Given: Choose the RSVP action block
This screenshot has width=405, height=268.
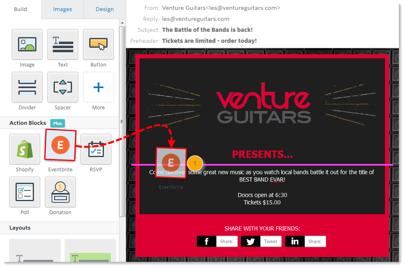Looking at the screenshot, I should tap(96, 149).
